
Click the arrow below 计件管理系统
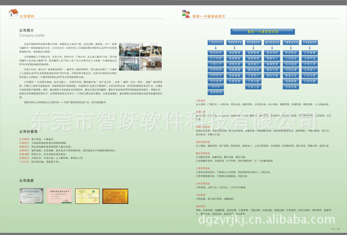click(x=309, y=48)
